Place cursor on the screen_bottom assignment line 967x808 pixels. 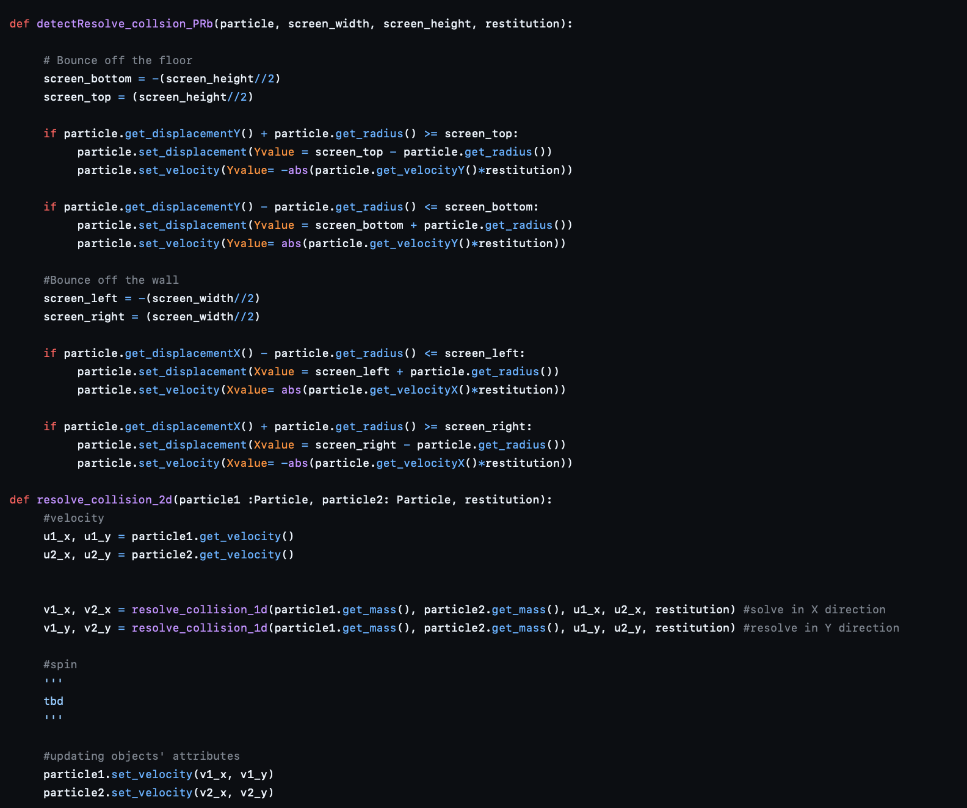pos(162,79)
